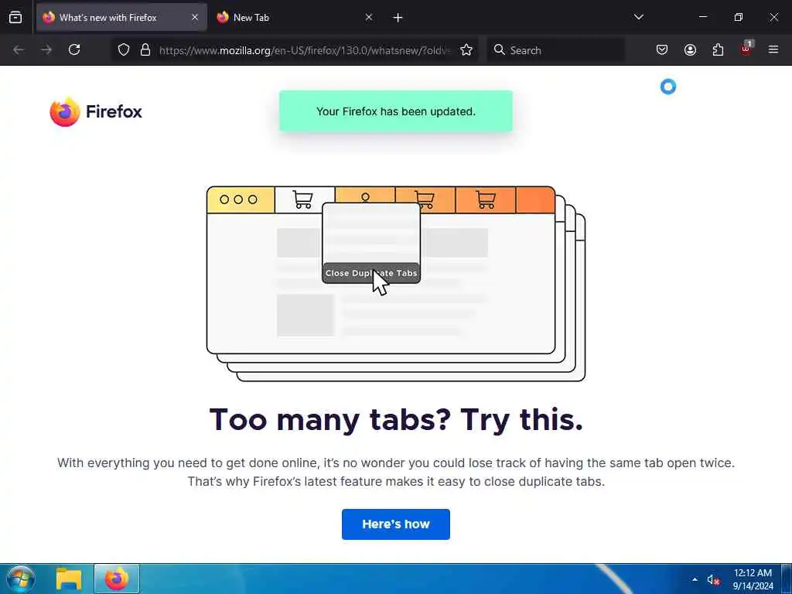Open the Extensions puzzle icon

718,49
